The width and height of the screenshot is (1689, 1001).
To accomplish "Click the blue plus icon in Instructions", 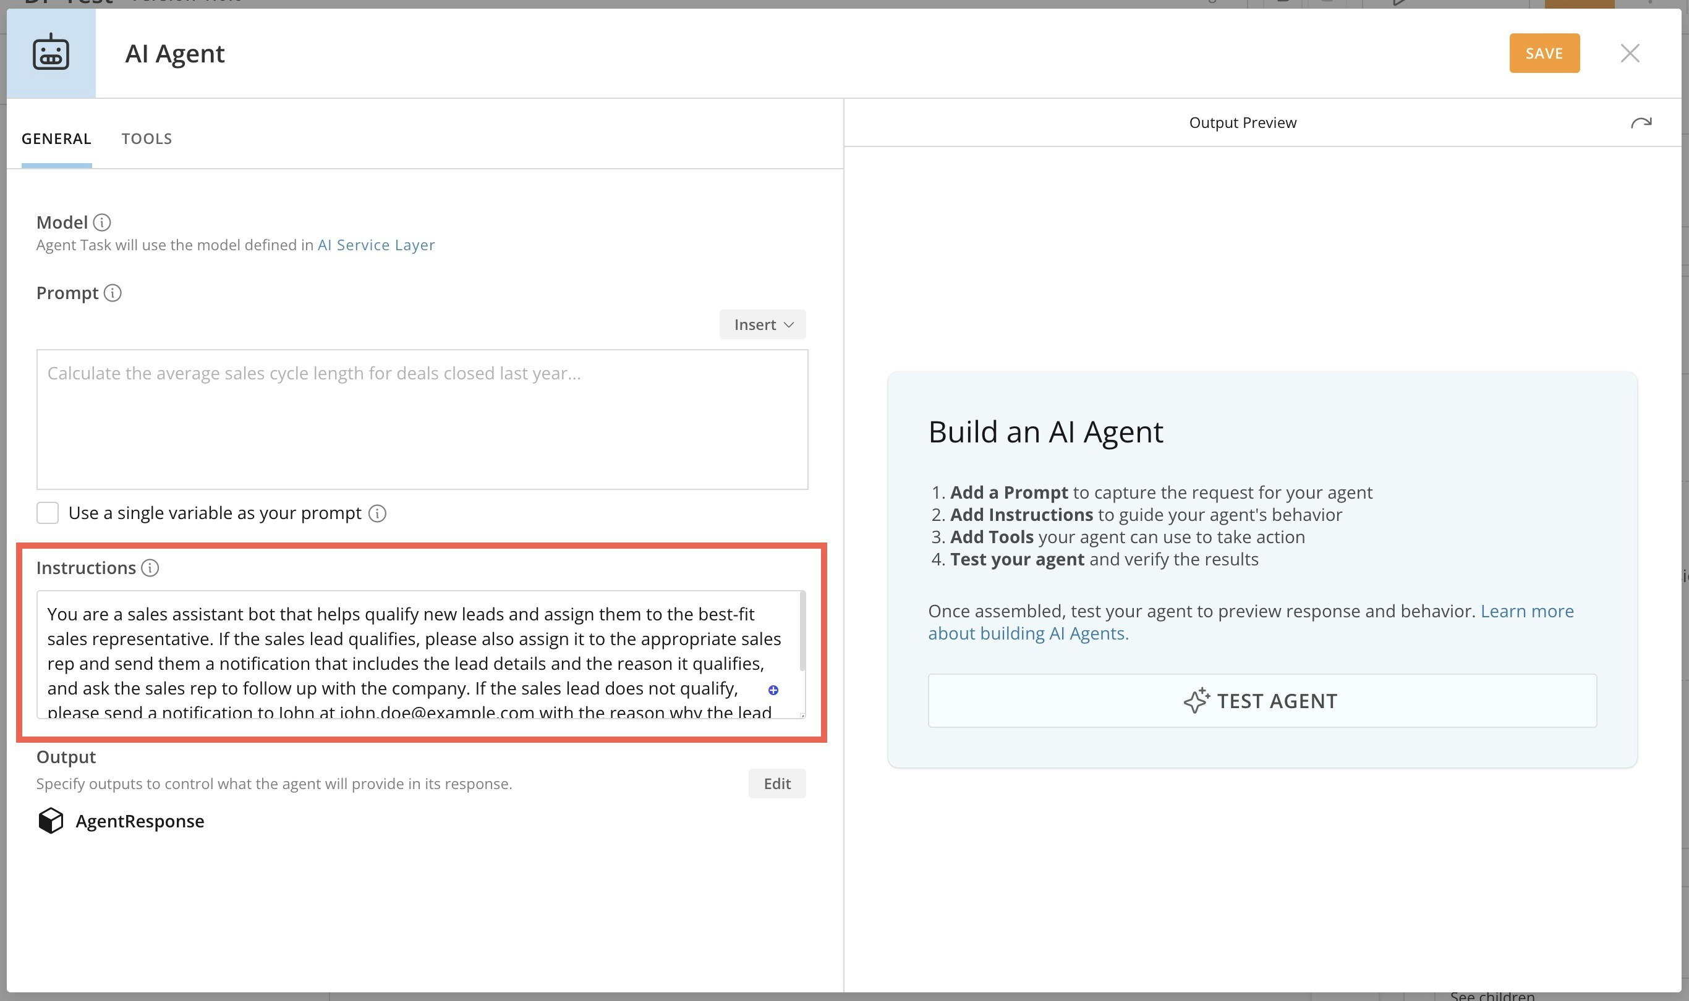I will [773, 690].
